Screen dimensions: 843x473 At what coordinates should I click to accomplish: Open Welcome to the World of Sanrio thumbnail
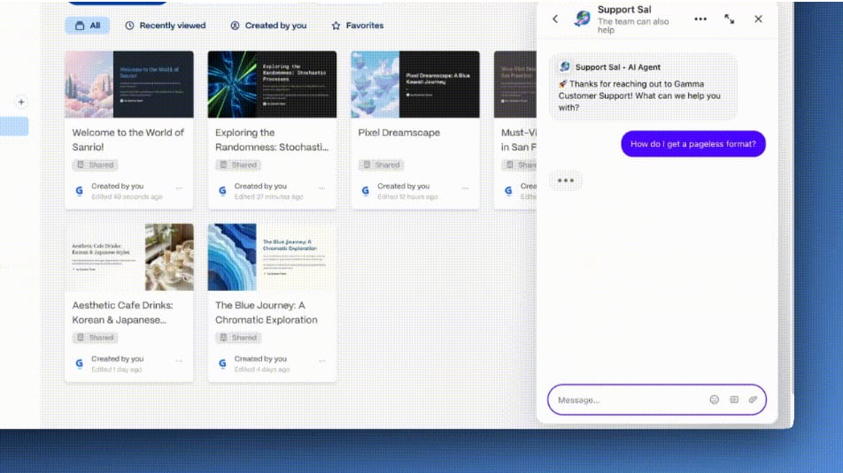(129, 84)
